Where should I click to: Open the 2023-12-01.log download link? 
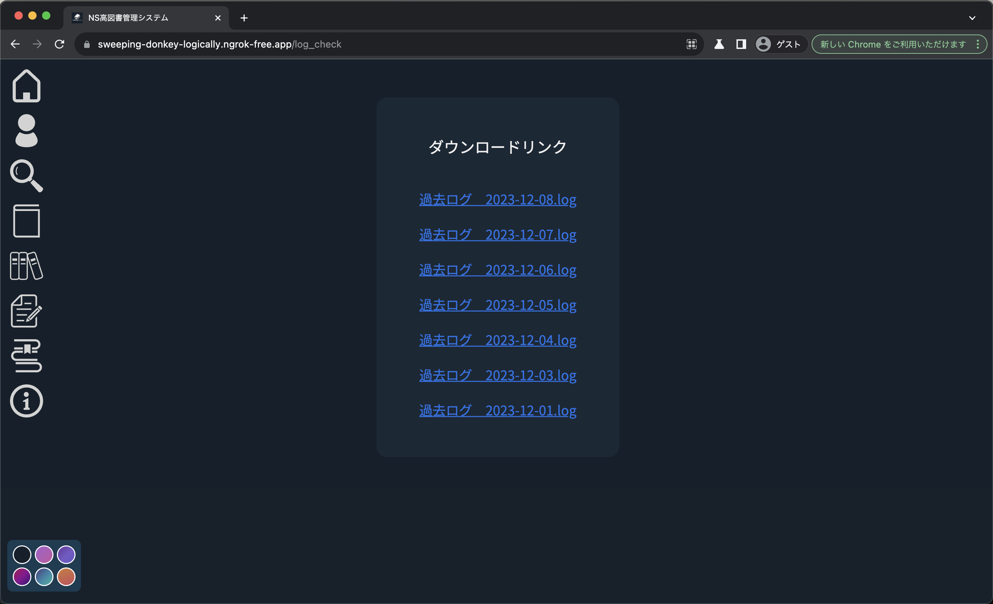coord(498,411)
